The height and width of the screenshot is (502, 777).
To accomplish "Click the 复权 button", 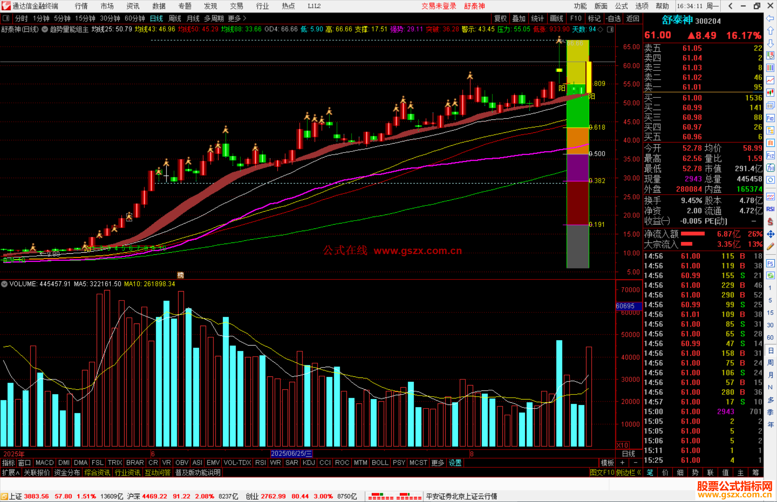I will coord(500,18).
